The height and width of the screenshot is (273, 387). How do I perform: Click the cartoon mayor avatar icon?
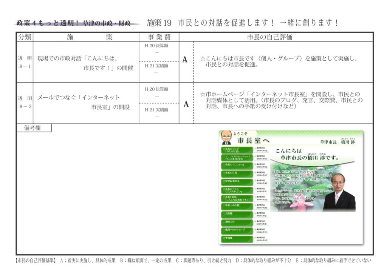226,138
